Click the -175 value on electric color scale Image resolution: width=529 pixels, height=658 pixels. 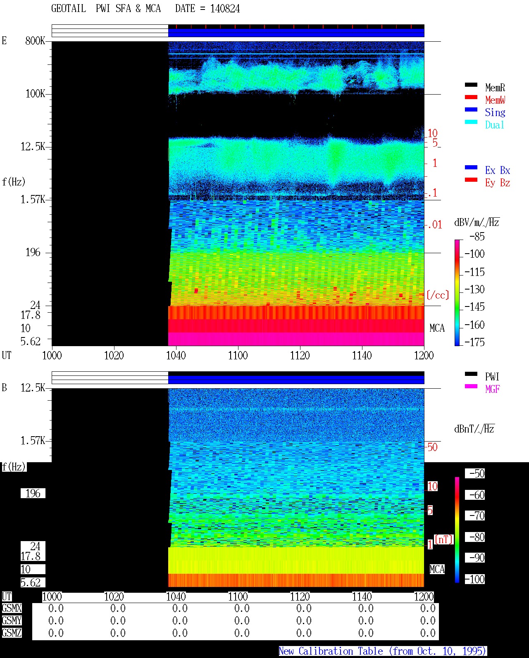[x=474, y=342]
